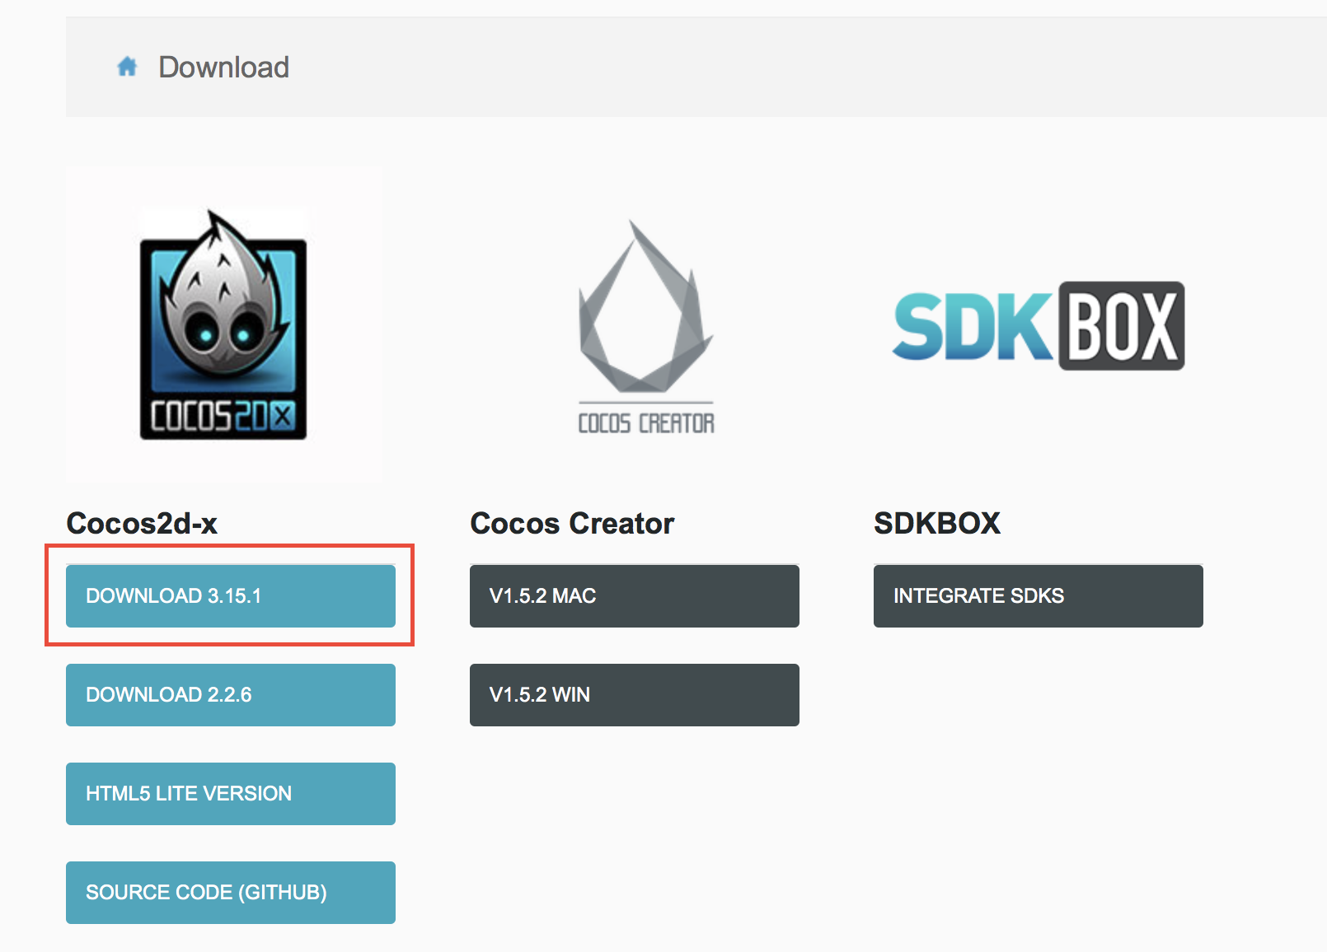
Task: Click the dark BOX part of SDKBOX logo
Action: click(x=1122, y=327)
